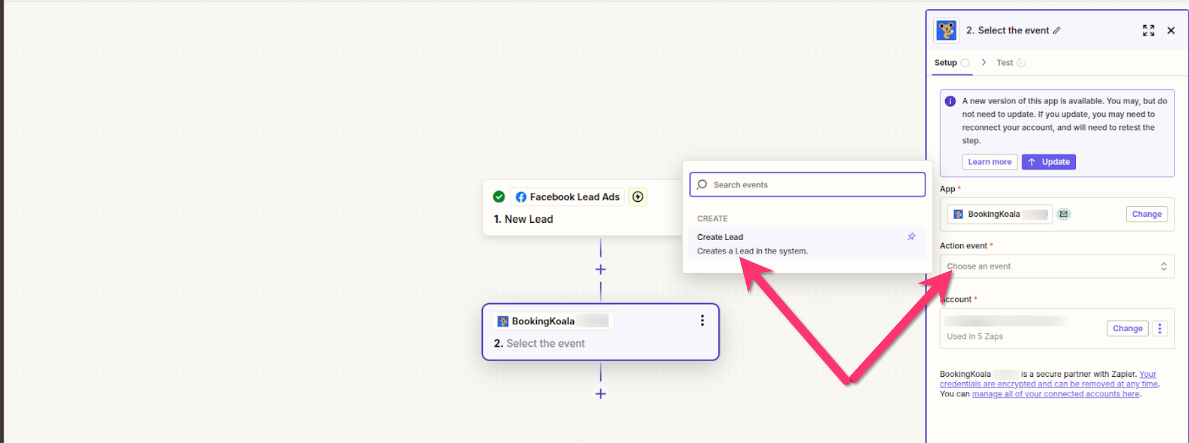Click the Learn more button

pos(989,162)
